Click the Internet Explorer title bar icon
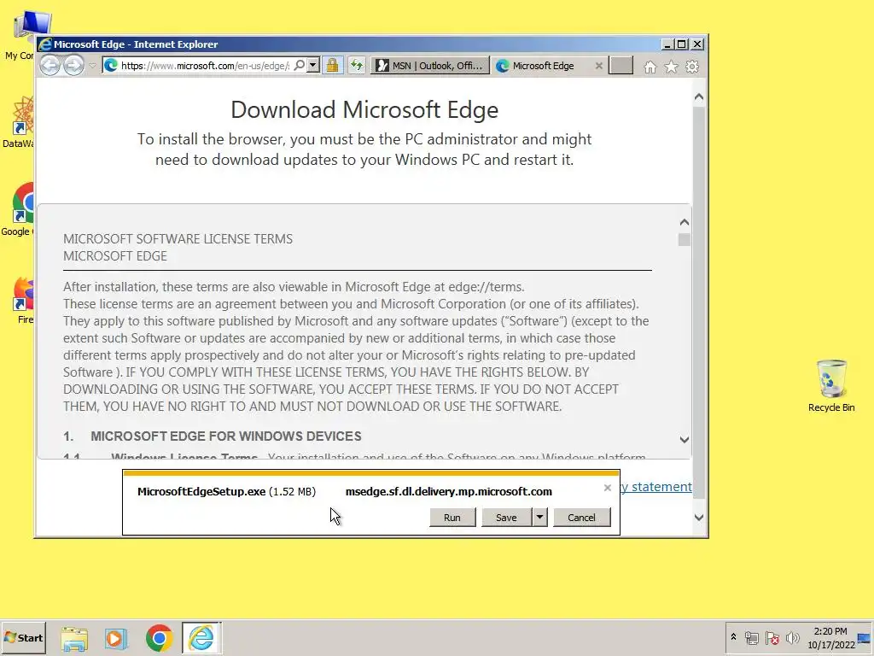The image size is (874, 656). point(45,44)
